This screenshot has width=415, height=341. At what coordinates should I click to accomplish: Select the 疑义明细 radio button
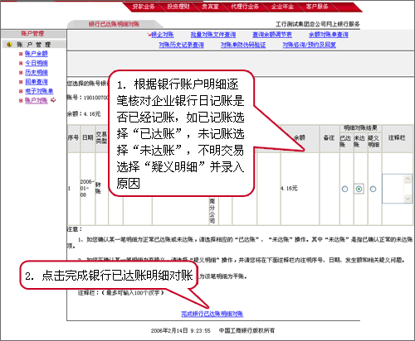click(x=373, y=189)
